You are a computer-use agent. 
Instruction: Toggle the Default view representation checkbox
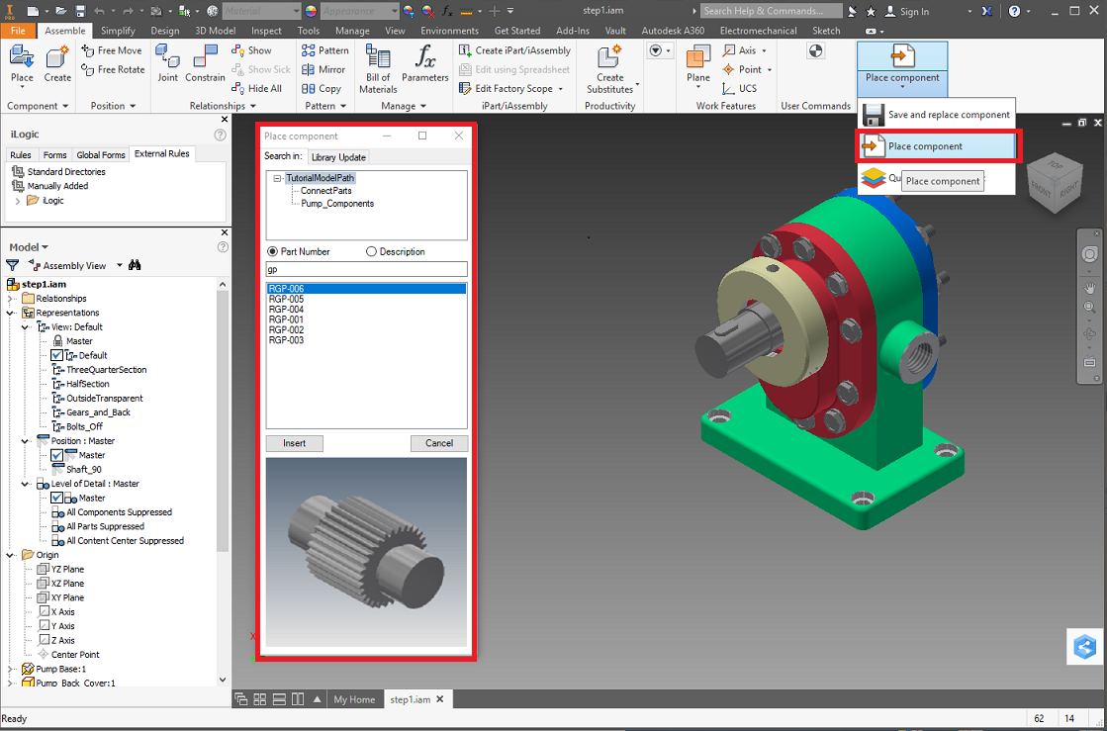tap(57, 355)
